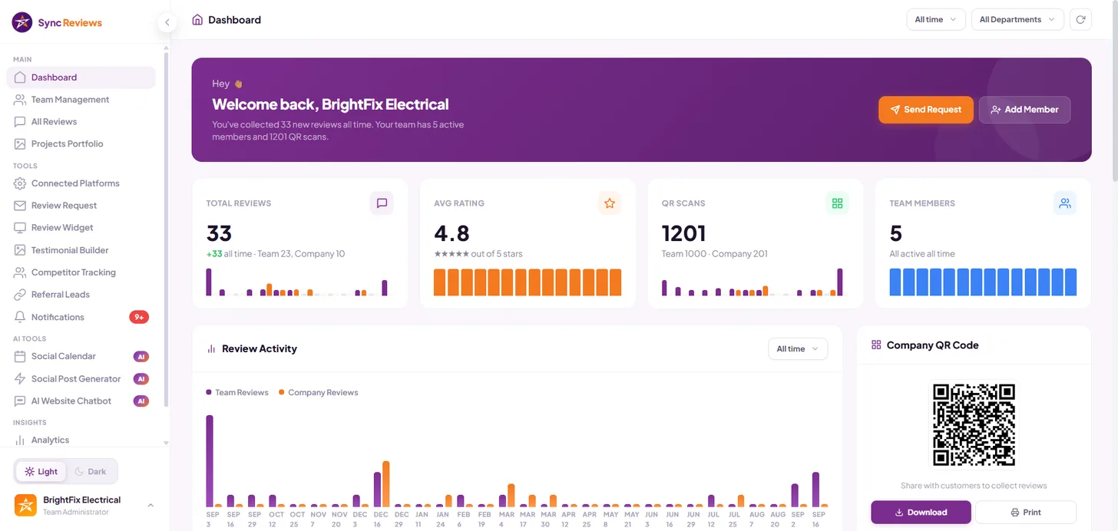Click the Analytics bar chart icon

20,440
